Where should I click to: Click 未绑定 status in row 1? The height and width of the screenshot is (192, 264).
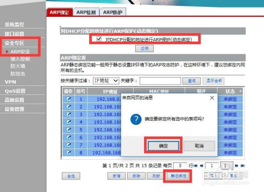[230, 99]
